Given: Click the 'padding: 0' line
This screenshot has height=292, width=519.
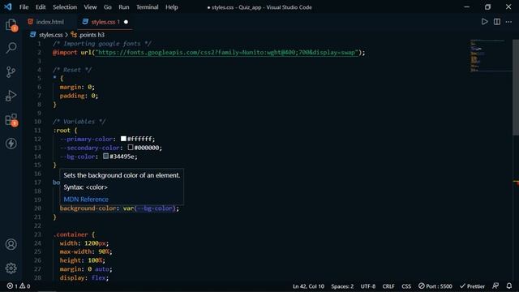Looking at the screenshot, I should point(79,96).
